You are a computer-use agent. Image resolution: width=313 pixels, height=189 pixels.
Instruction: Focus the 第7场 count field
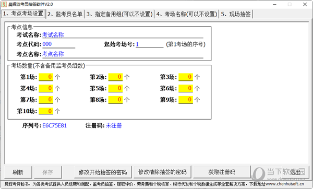click(x=46, y=100)
